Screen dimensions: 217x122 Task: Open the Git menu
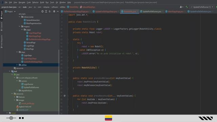[57, 2]
